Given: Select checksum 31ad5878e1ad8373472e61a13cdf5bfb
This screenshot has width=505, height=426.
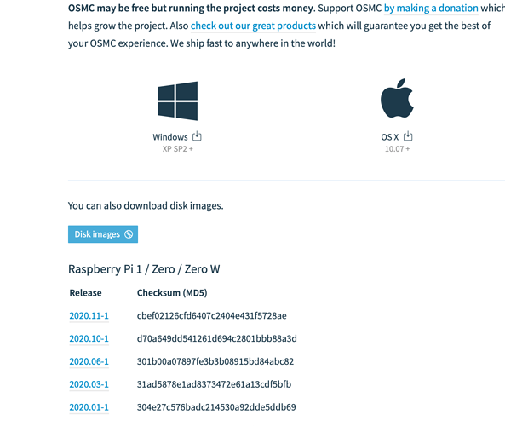Looking at the screenshot, I should [x=214, y=384].
